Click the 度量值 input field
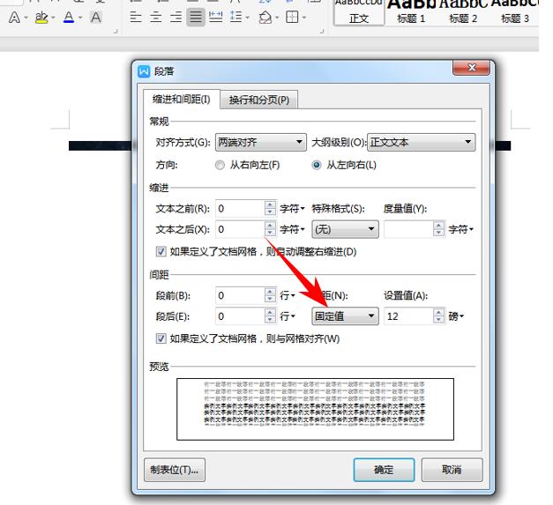Viewport: 553px width, 505px height. [x=408, y=229]
